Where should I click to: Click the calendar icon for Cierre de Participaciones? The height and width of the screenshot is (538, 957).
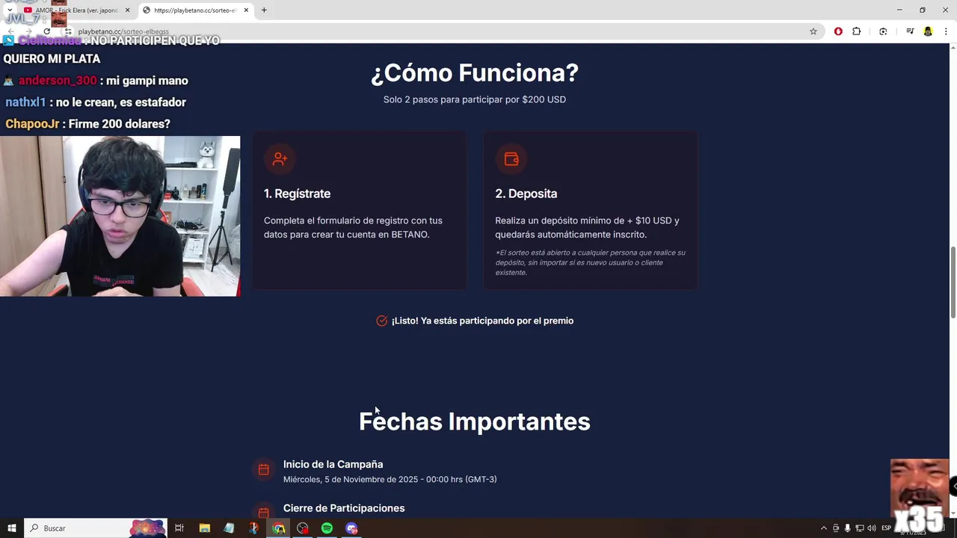pyautogui.click(x=264, y=511)
